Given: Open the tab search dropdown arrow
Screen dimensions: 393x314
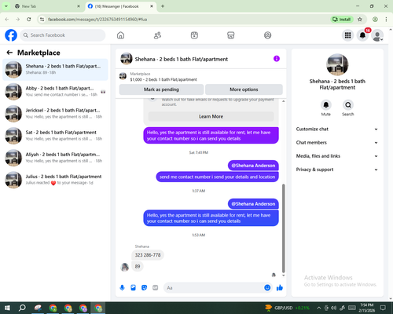Looking at the screenshot, I should click(x=6, y=6).
